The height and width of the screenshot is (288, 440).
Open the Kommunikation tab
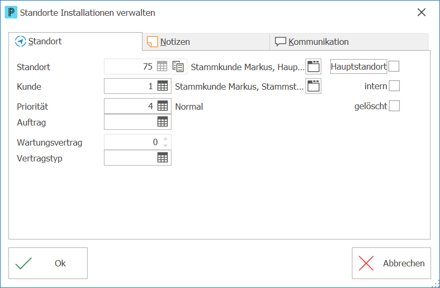pos(349,42)
